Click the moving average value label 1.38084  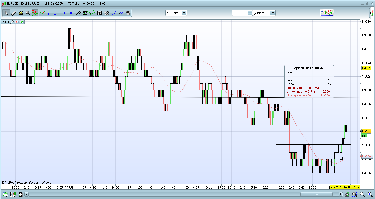(x=367, y=157)
